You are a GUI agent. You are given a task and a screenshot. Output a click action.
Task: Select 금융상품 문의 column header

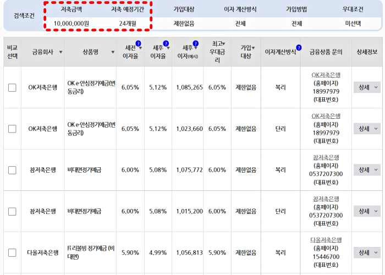(326, 52)
